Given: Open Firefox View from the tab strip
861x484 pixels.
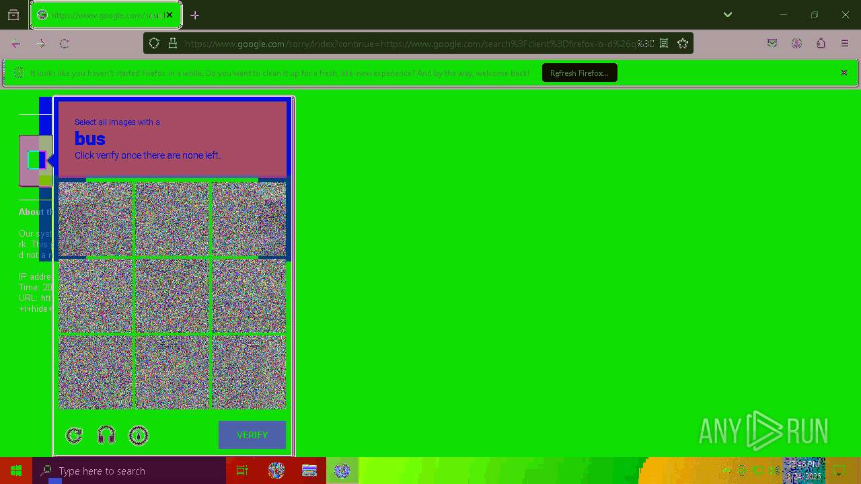Looking at the screenshot, I should pyautogui.click(x=13, y=15).
